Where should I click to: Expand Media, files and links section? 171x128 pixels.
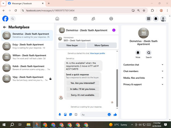143,78
